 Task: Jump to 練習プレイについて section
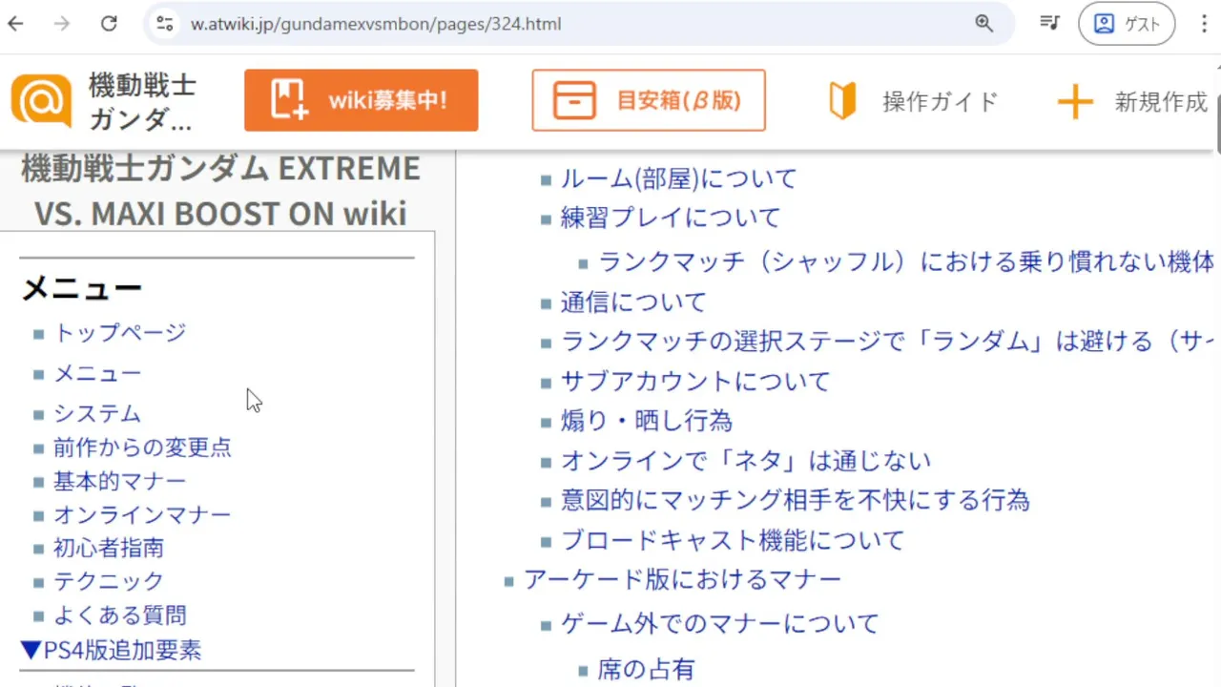671,218
